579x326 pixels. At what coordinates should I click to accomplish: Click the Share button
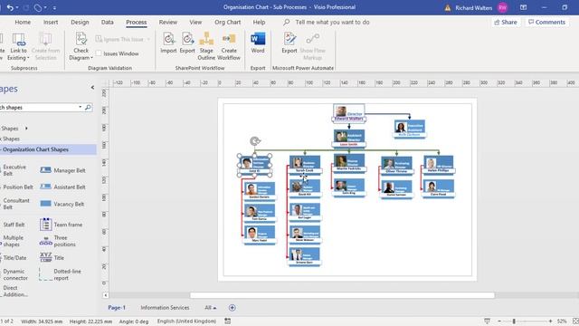(506, 22)
